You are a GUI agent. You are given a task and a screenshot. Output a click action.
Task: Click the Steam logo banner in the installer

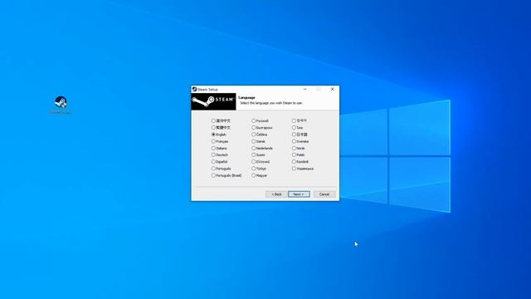coord(213,101)
